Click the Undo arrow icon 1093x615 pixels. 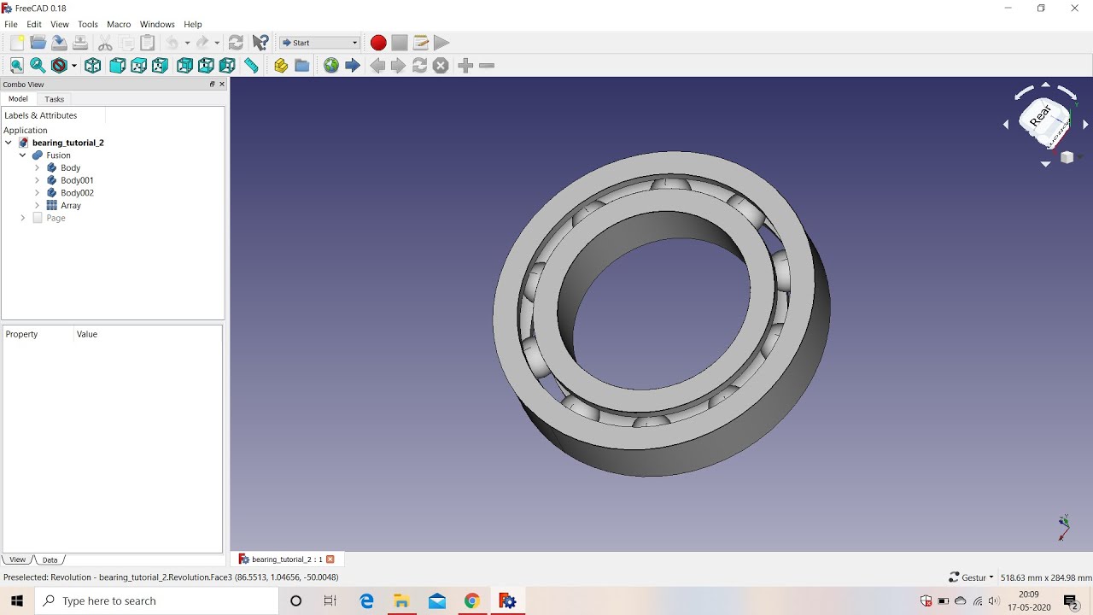tap(172, 43)
